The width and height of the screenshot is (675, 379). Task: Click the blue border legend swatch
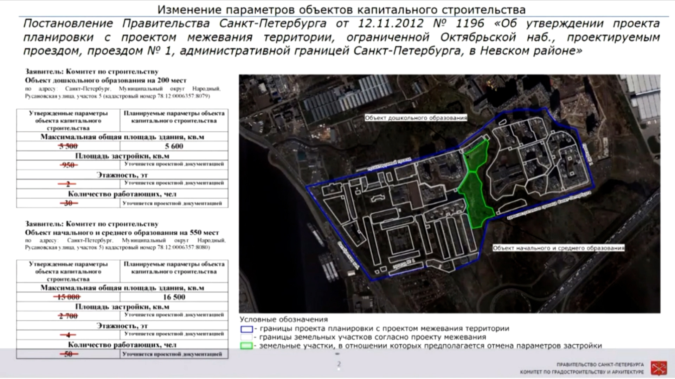pyautogui.click(x=246, y=329)
